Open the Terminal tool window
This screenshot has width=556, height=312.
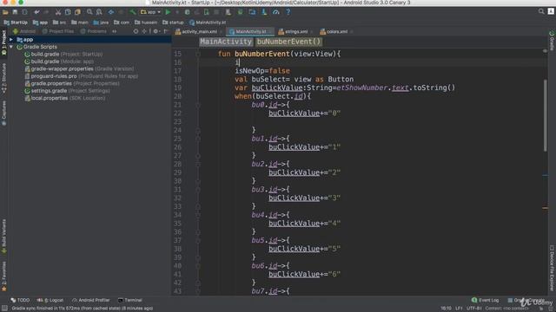coord(129,300)
